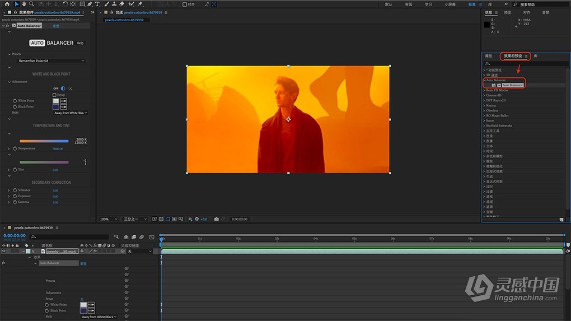Select the Clone Stamp tool
This screenshot has width=571, height=321.
114,4
